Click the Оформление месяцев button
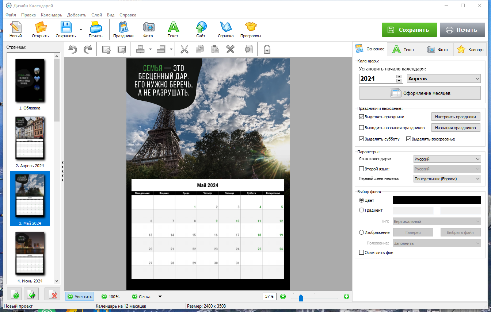 tap(420, 93)
